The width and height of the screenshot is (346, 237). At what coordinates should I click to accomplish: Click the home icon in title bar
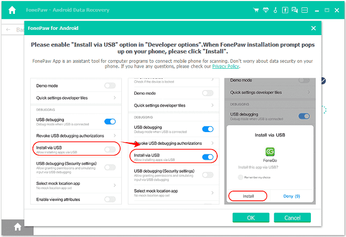(12, 10)
